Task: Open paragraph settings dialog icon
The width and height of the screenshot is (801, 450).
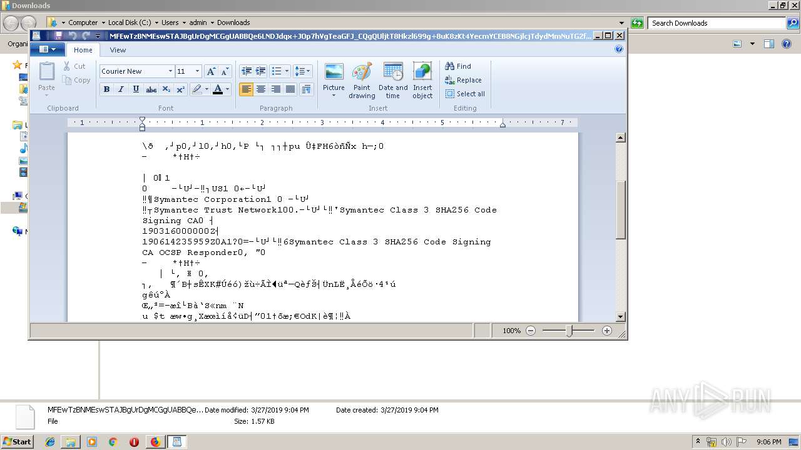Action: 306,89
